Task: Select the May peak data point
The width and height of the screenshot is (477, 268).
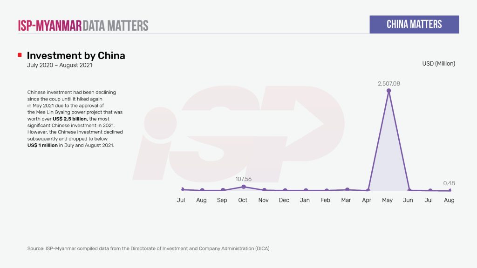Action: click(x=388, y=91)
